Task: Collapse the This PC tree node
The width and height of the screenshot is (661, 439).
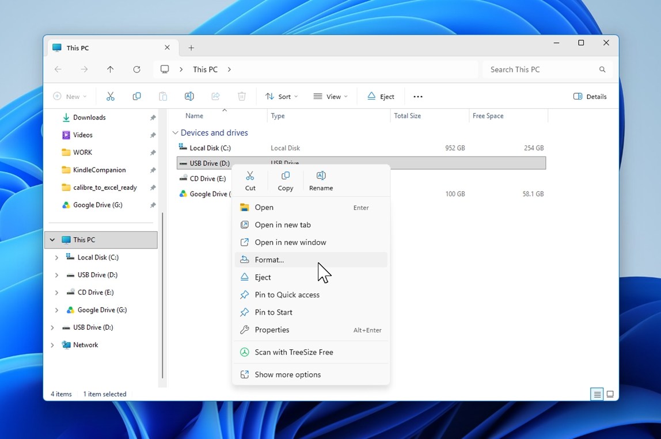Action: (x=52, y=240)
